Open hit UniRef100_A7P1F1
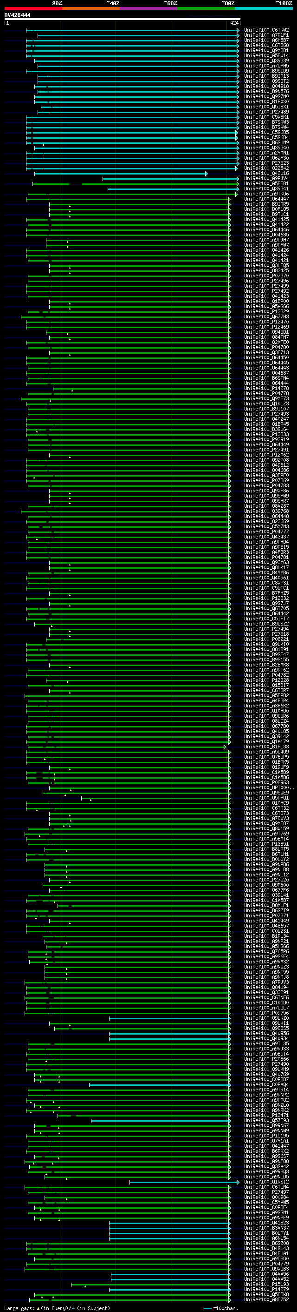 pyautogui.click(x=266, y=35)
